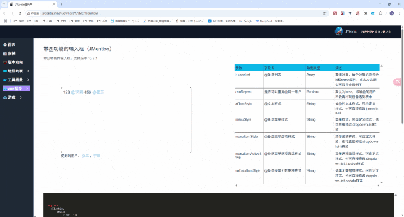Click table horizontal scroll-right arrow

[378, 186]
